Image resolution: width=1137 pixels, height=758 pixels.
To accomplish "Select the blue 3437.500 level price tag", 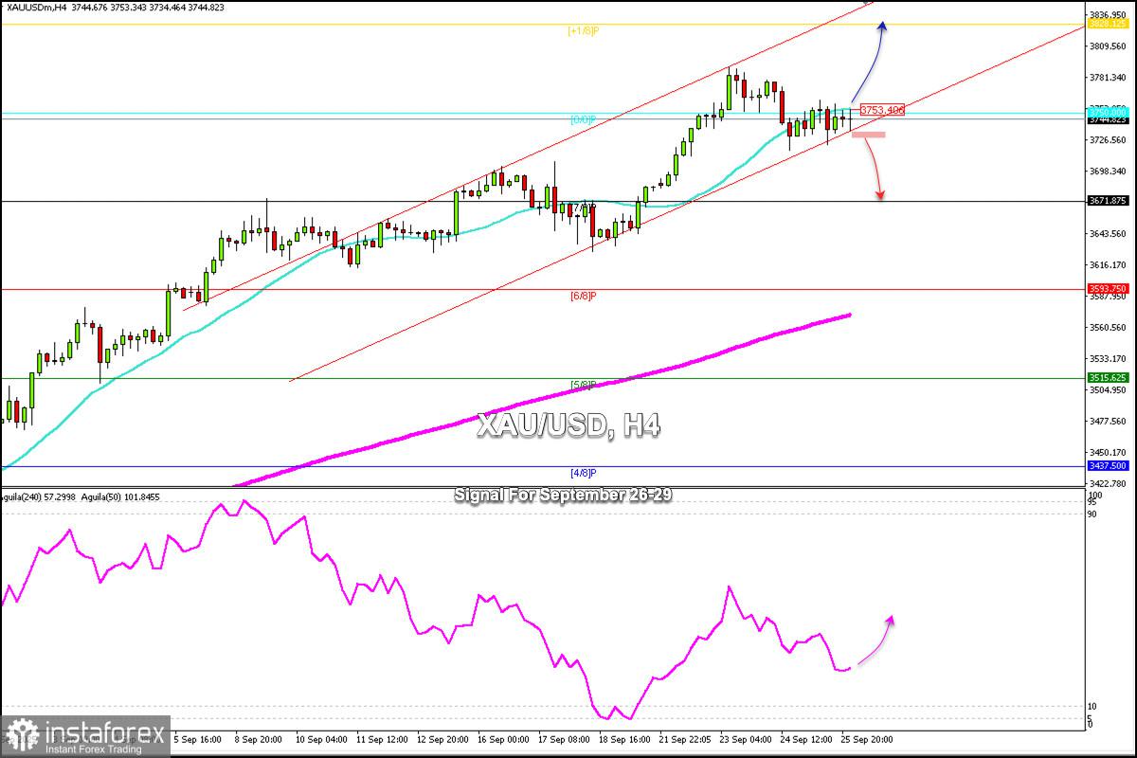I will pyautogui.click(x=1108, y=466).
